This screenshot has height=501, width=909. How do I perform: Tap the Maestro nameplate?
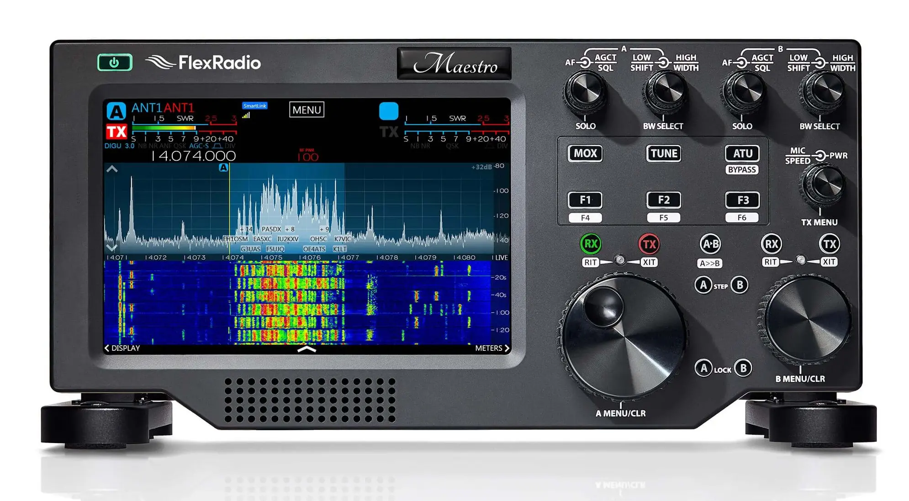454,63
